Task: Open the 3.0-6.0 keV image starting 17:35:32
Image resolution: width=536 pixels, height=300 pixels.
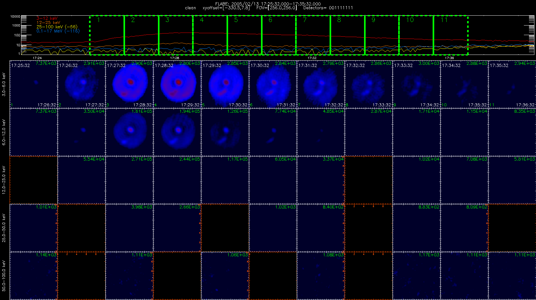Action: (x=512, y=84)
